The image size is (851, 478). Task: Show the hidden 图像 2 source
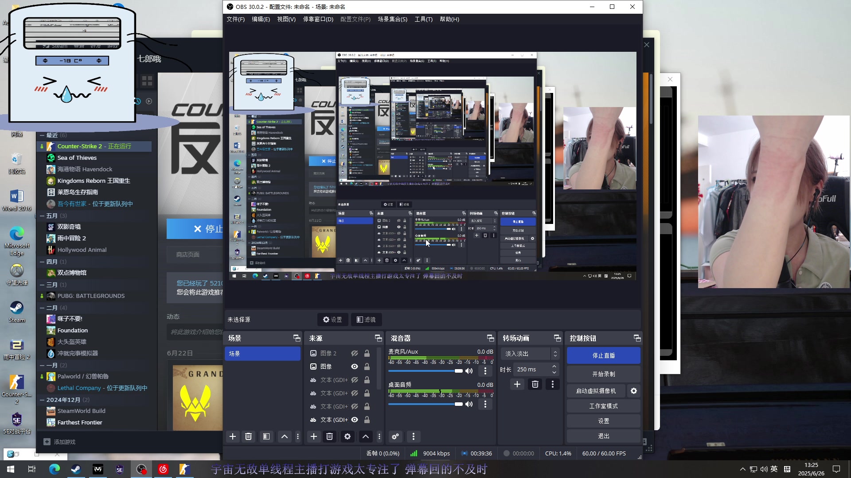point(355,353)
